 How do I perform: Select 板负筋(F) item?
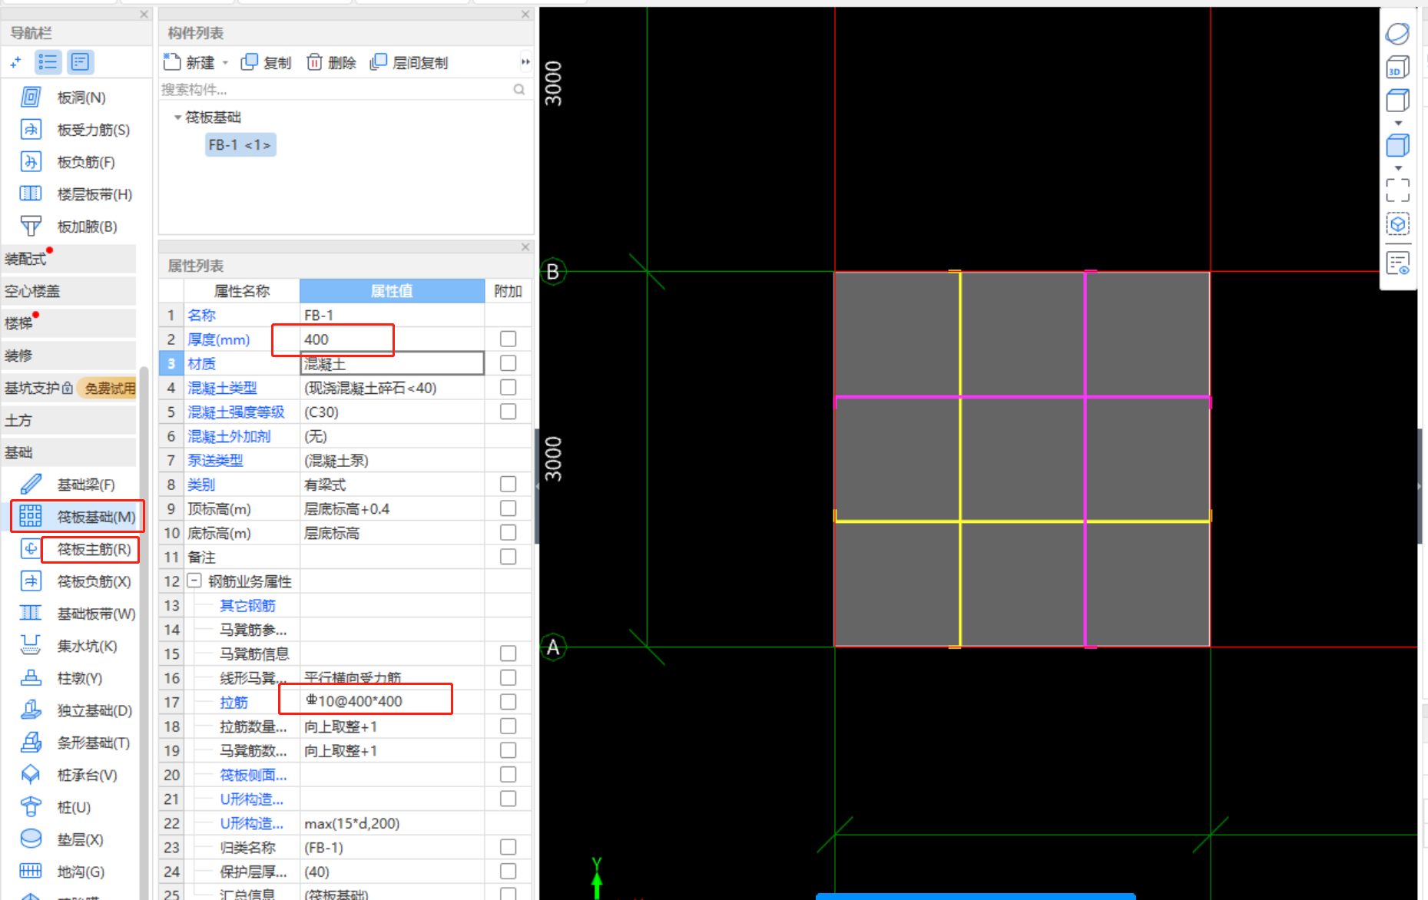click(69, 162)
